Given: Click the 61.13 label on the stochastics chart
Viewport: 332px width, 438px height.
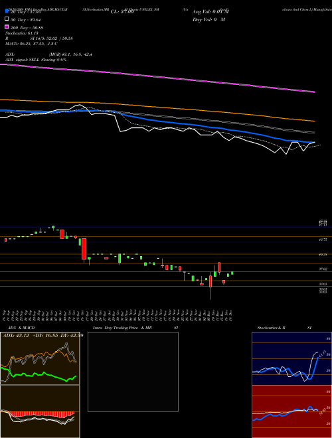Looking at the screenshot, I should pyautogui.click(x=322, y=354).
